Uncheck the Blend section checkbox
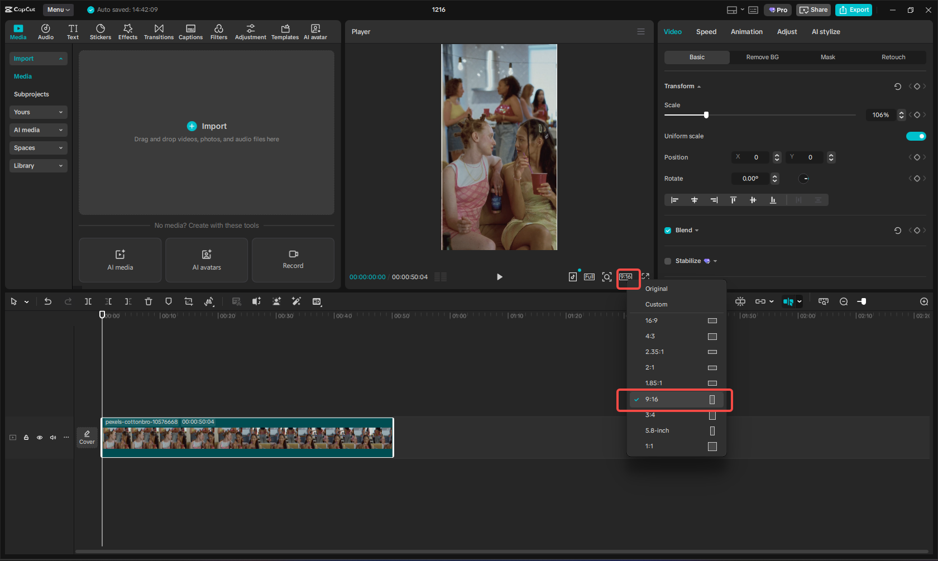Image resolution: width=938 pixels, height=561 pixels. pyautogui.click(x=667, y=230)
